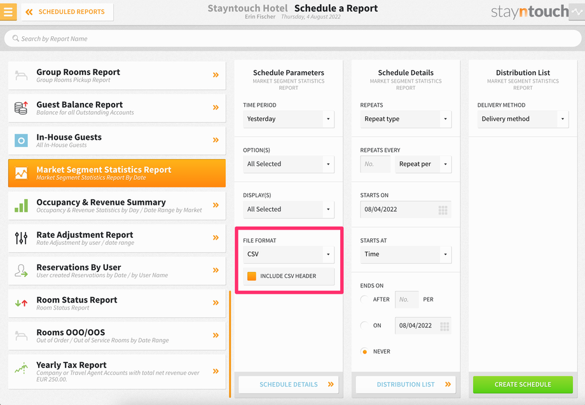585x405 pixels.
Task: Click the Ends On After No. field
Action: coord(407,299)
